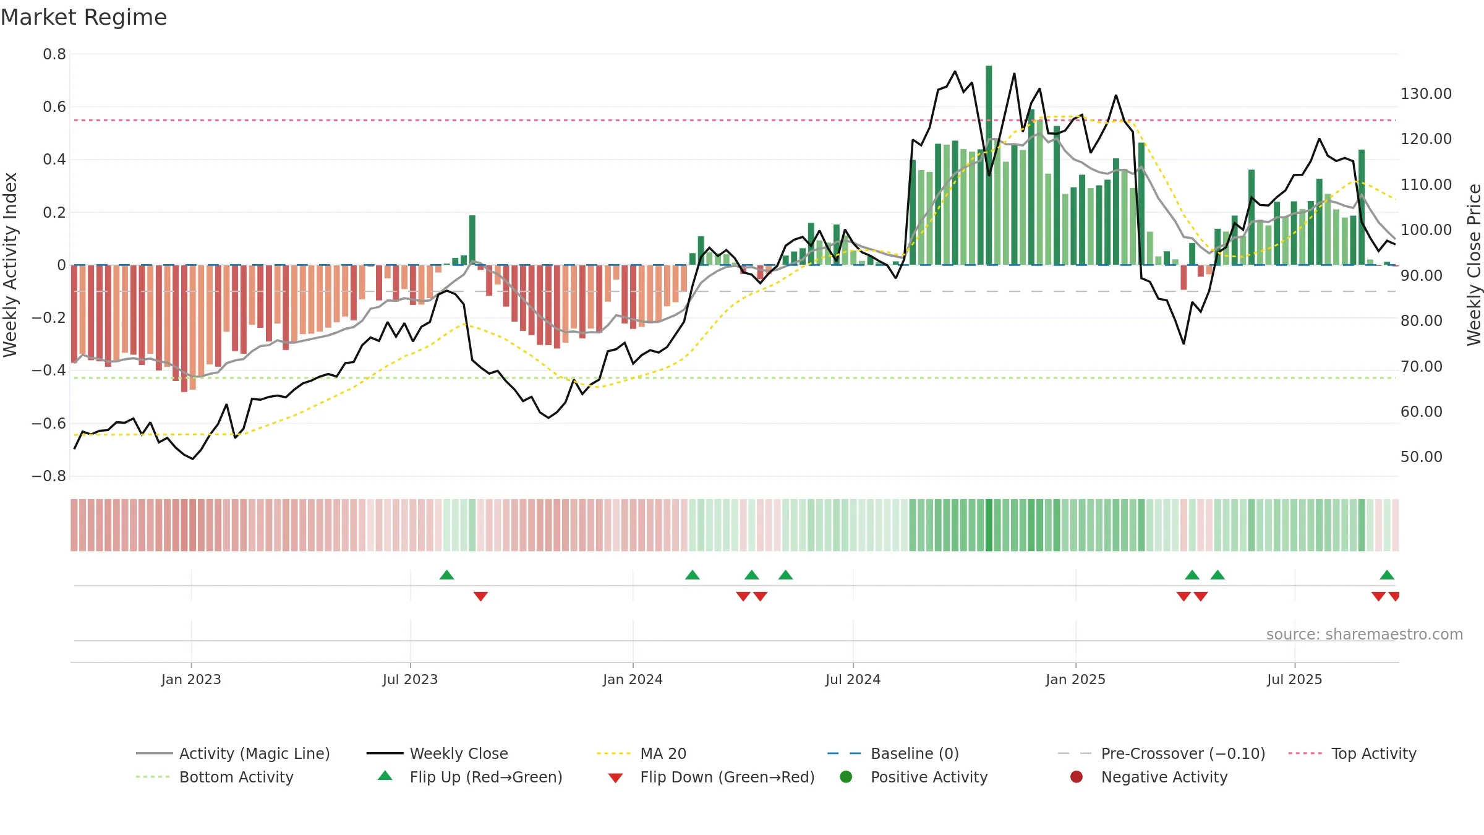The height and width of the screenshot is (835, 1484).
Task: Click the Jan 2023 x-axis label
Action: 191,679
